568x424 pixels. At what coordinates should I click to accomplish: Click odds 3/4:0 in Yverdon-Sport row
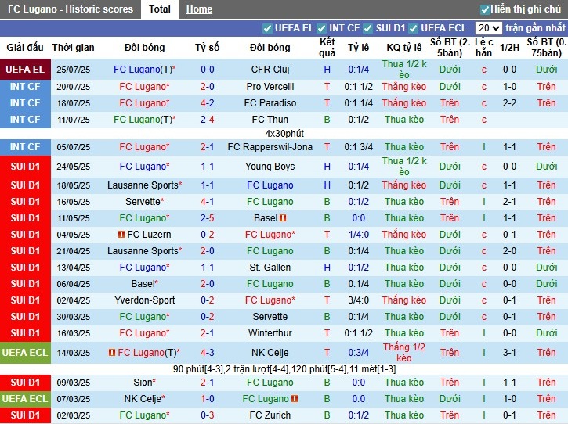click(x=358, y=300)
